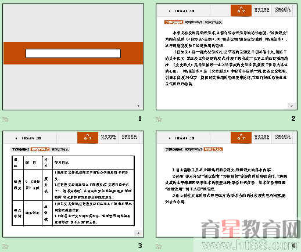Select the slide 2 thumbnail with paragraph text
Image resolution: width=301 pixels, height=252 pixels.
227,57
